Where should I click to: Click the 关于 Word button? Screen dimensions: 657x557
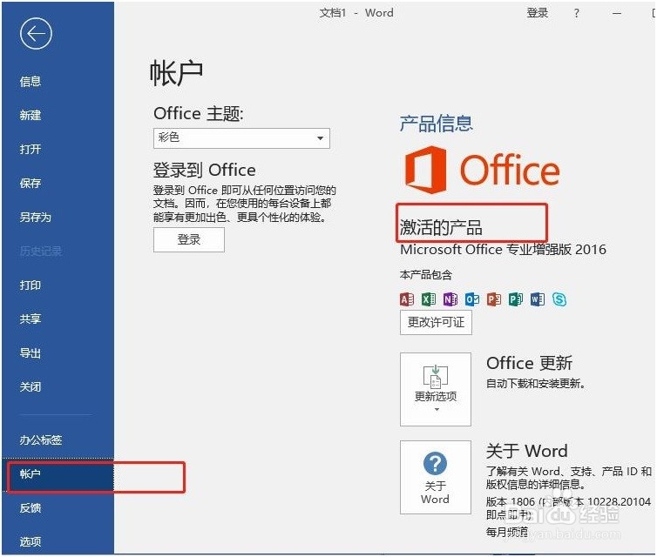[x=436, y=477]
